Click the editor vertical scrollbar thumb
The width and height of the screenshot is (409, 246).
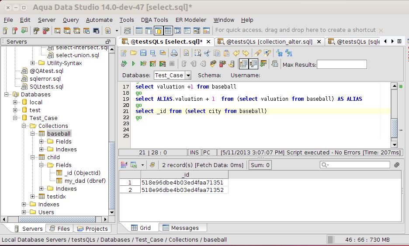click(x=394, y=128)
